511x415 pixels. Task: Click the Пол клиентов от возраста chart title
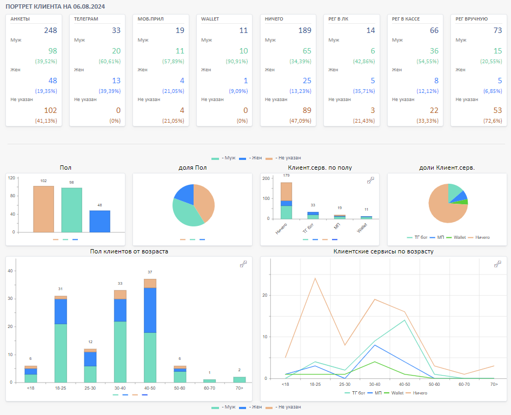point(129,251)
